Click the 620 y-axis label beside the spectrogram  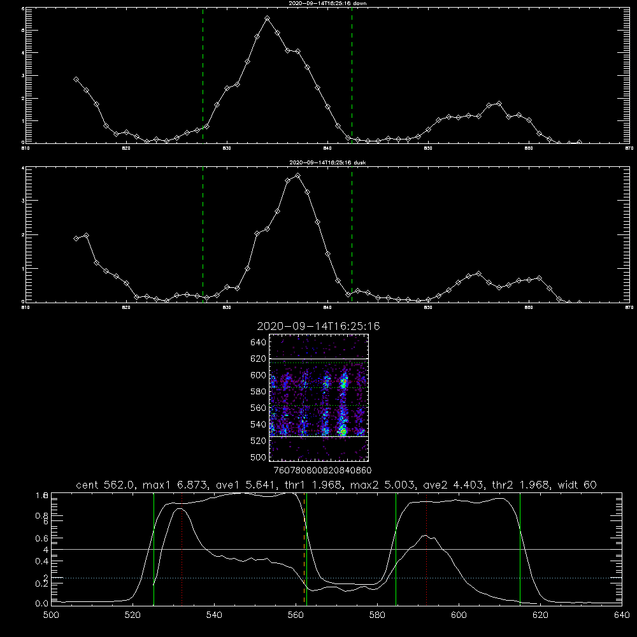tap(259, 359)
